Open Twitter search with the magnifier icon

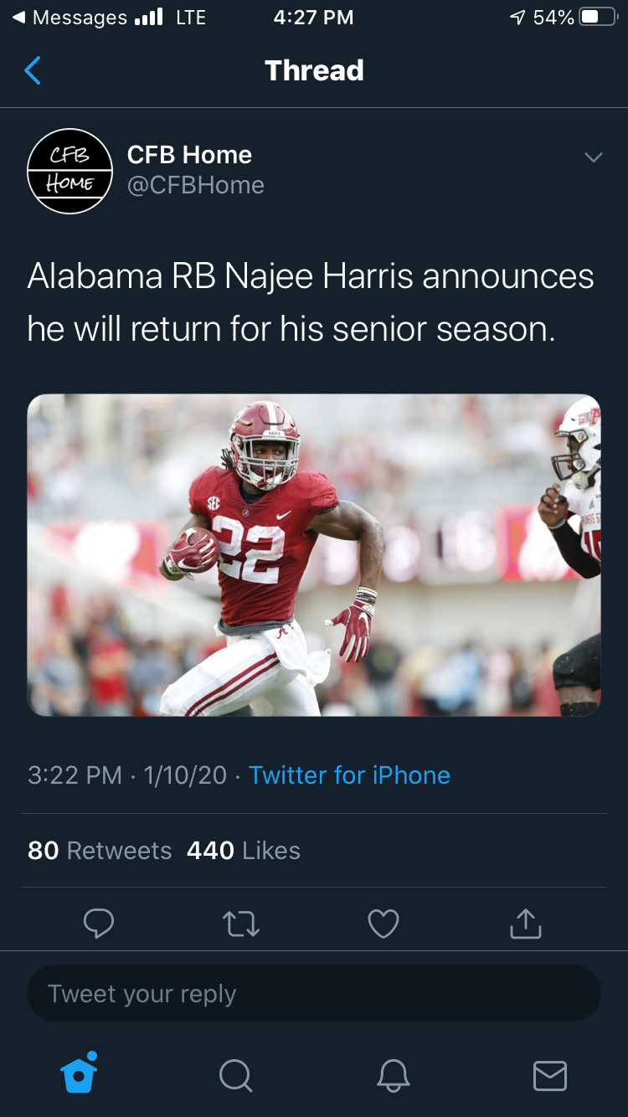point(235,1077)
